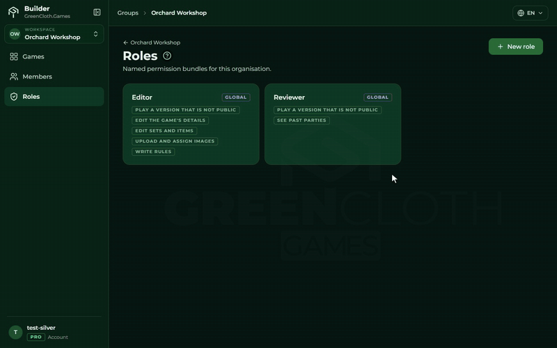
Task: Click the Builder logo icon
Action: coord(13,12)
